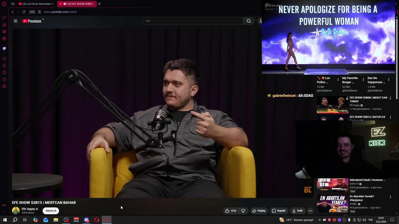Click the video title EFE SHOW S3B15 | MERTCAN BAHAR
The width and height of the screenshot is (399, 224).
click(44, 203)
